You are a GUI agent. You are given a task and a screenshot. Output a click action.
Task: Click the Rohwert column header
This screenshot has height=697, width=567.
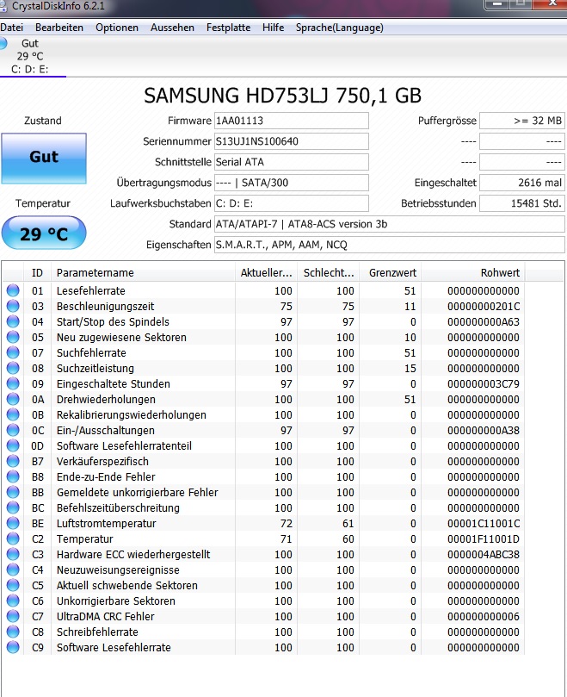pyautogui.click(x=473, y=273)
